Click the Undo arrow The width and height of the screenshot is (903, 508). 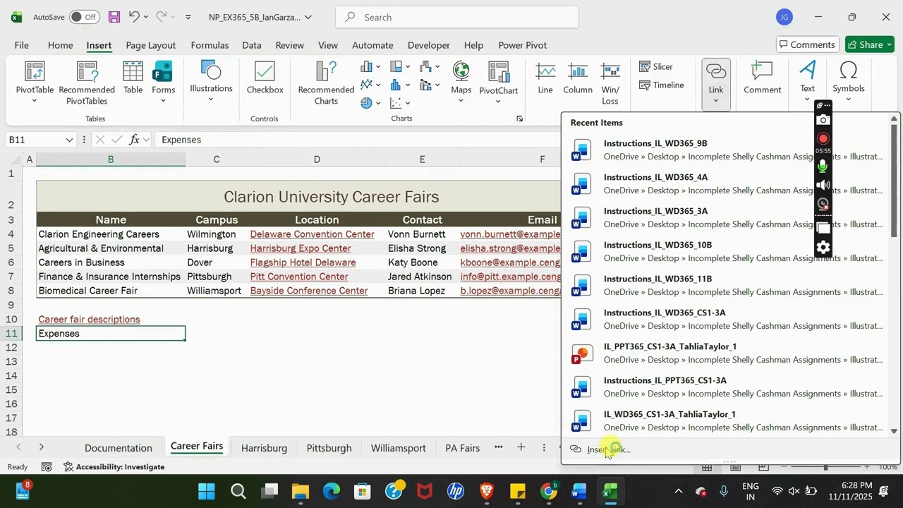click(133, 16)
